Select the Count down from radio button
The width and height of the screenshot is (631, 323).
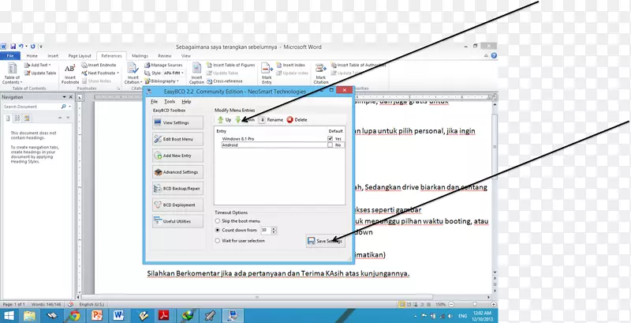tap(218, 231)
